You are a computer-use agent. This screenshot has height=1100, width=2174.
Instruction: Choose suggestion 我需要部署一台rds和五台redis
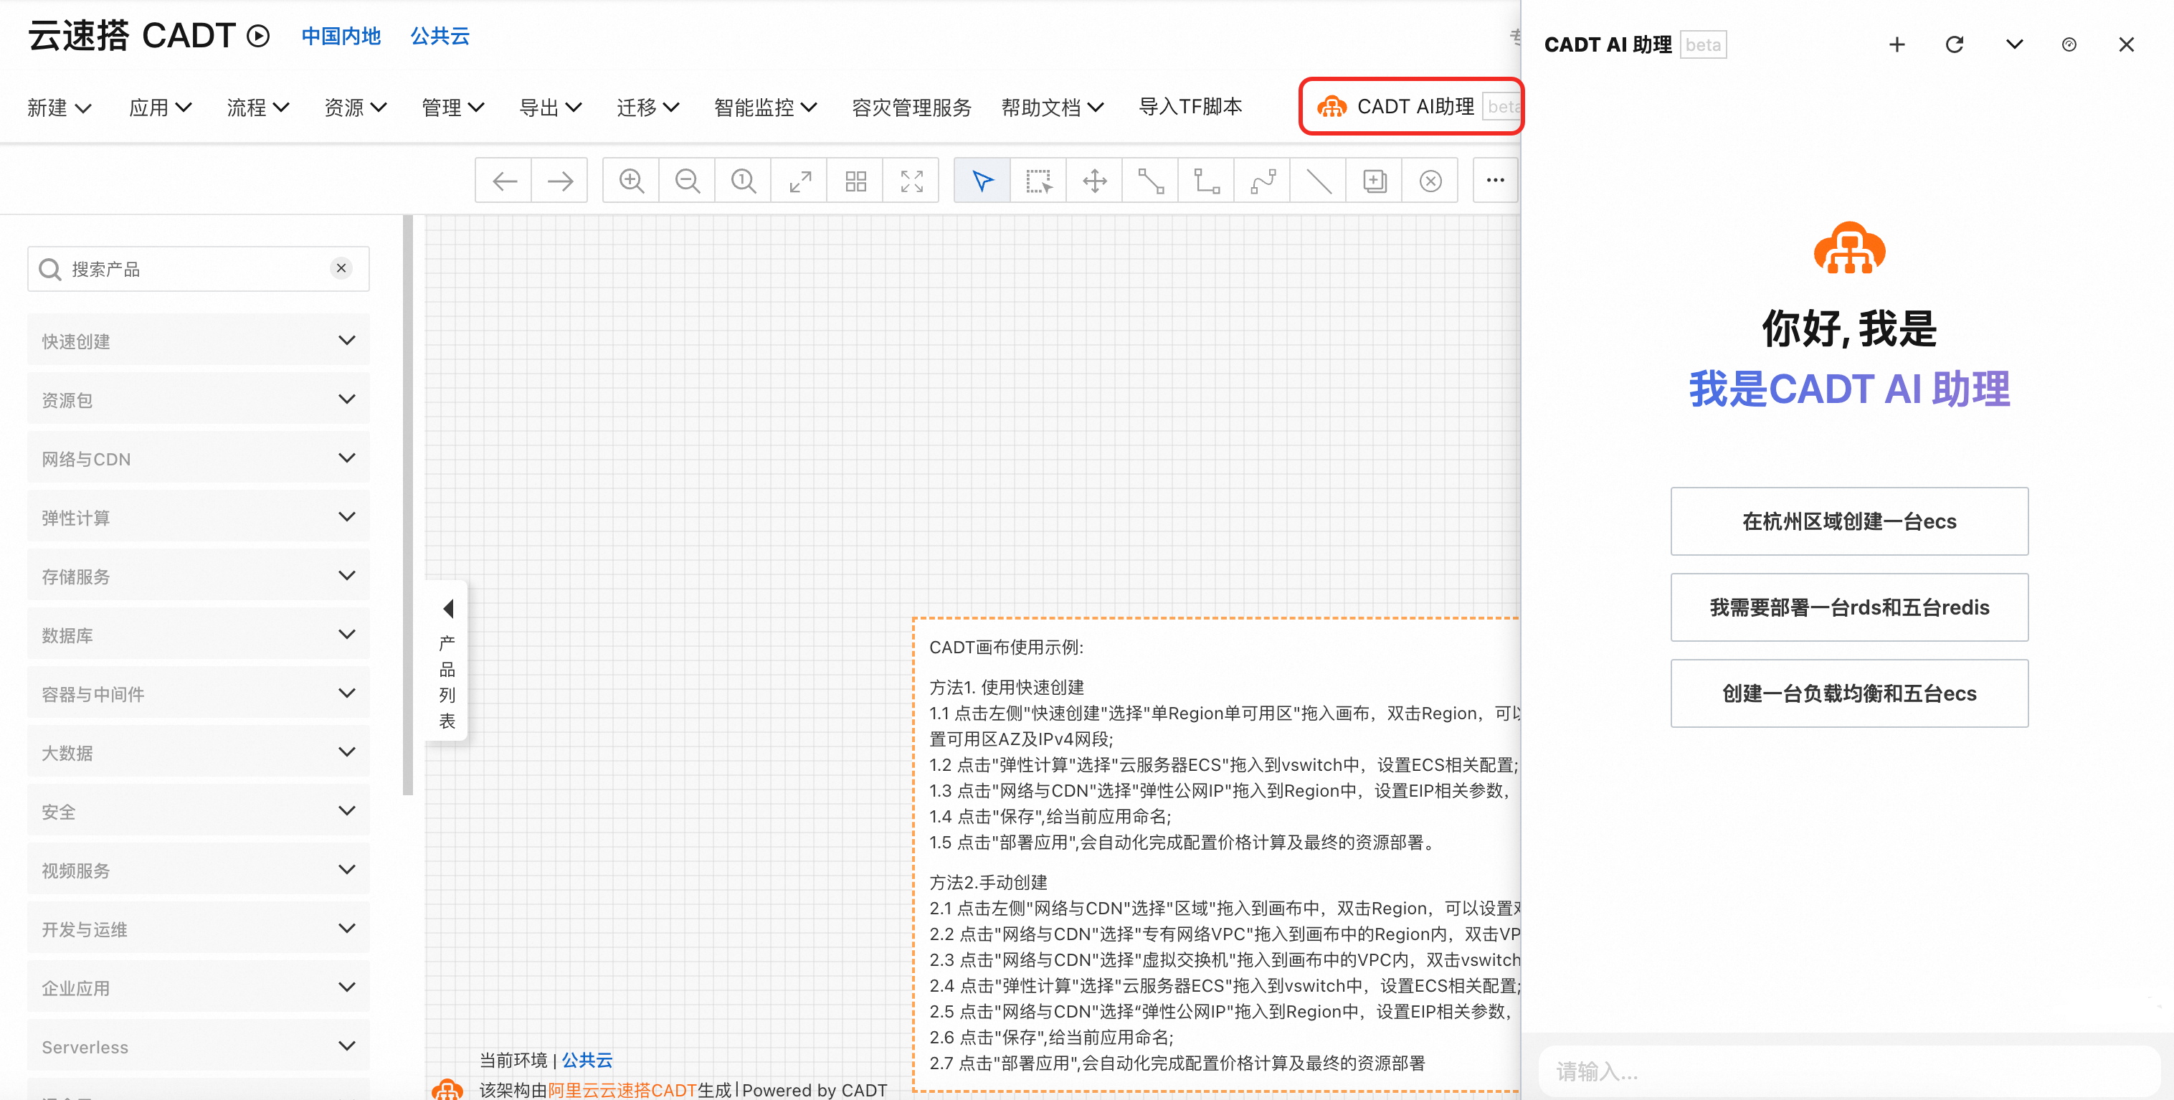pyautogui.click(x=1849, y=607)
